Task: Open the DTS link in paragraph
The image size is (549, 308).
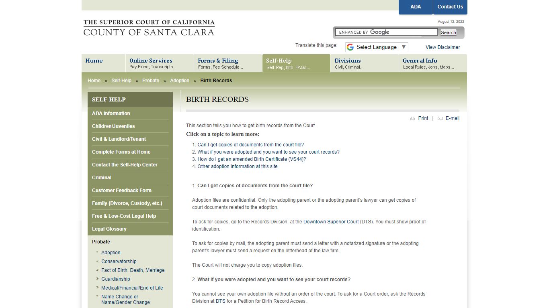Action: pos(221,301)
